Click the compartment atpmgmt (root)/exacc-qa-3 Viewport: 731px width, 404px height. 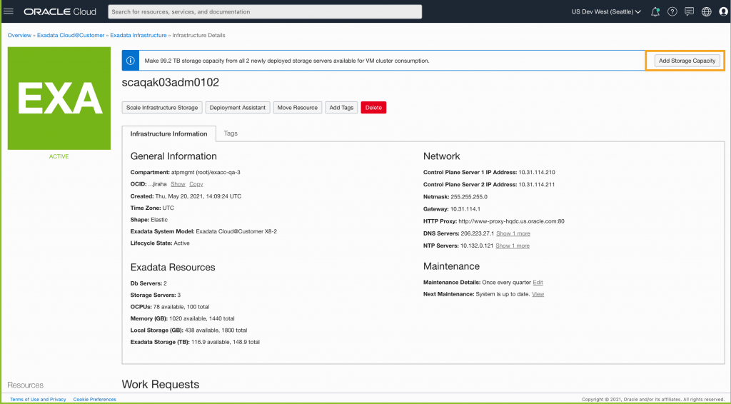[x=206, y=173]
